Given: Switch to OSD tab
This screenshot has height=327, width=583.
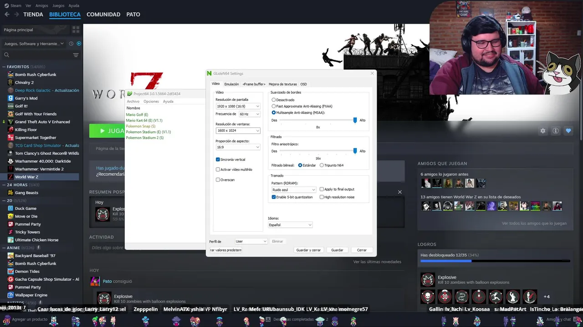Looking at the screenshot, I should pos(303,84).
